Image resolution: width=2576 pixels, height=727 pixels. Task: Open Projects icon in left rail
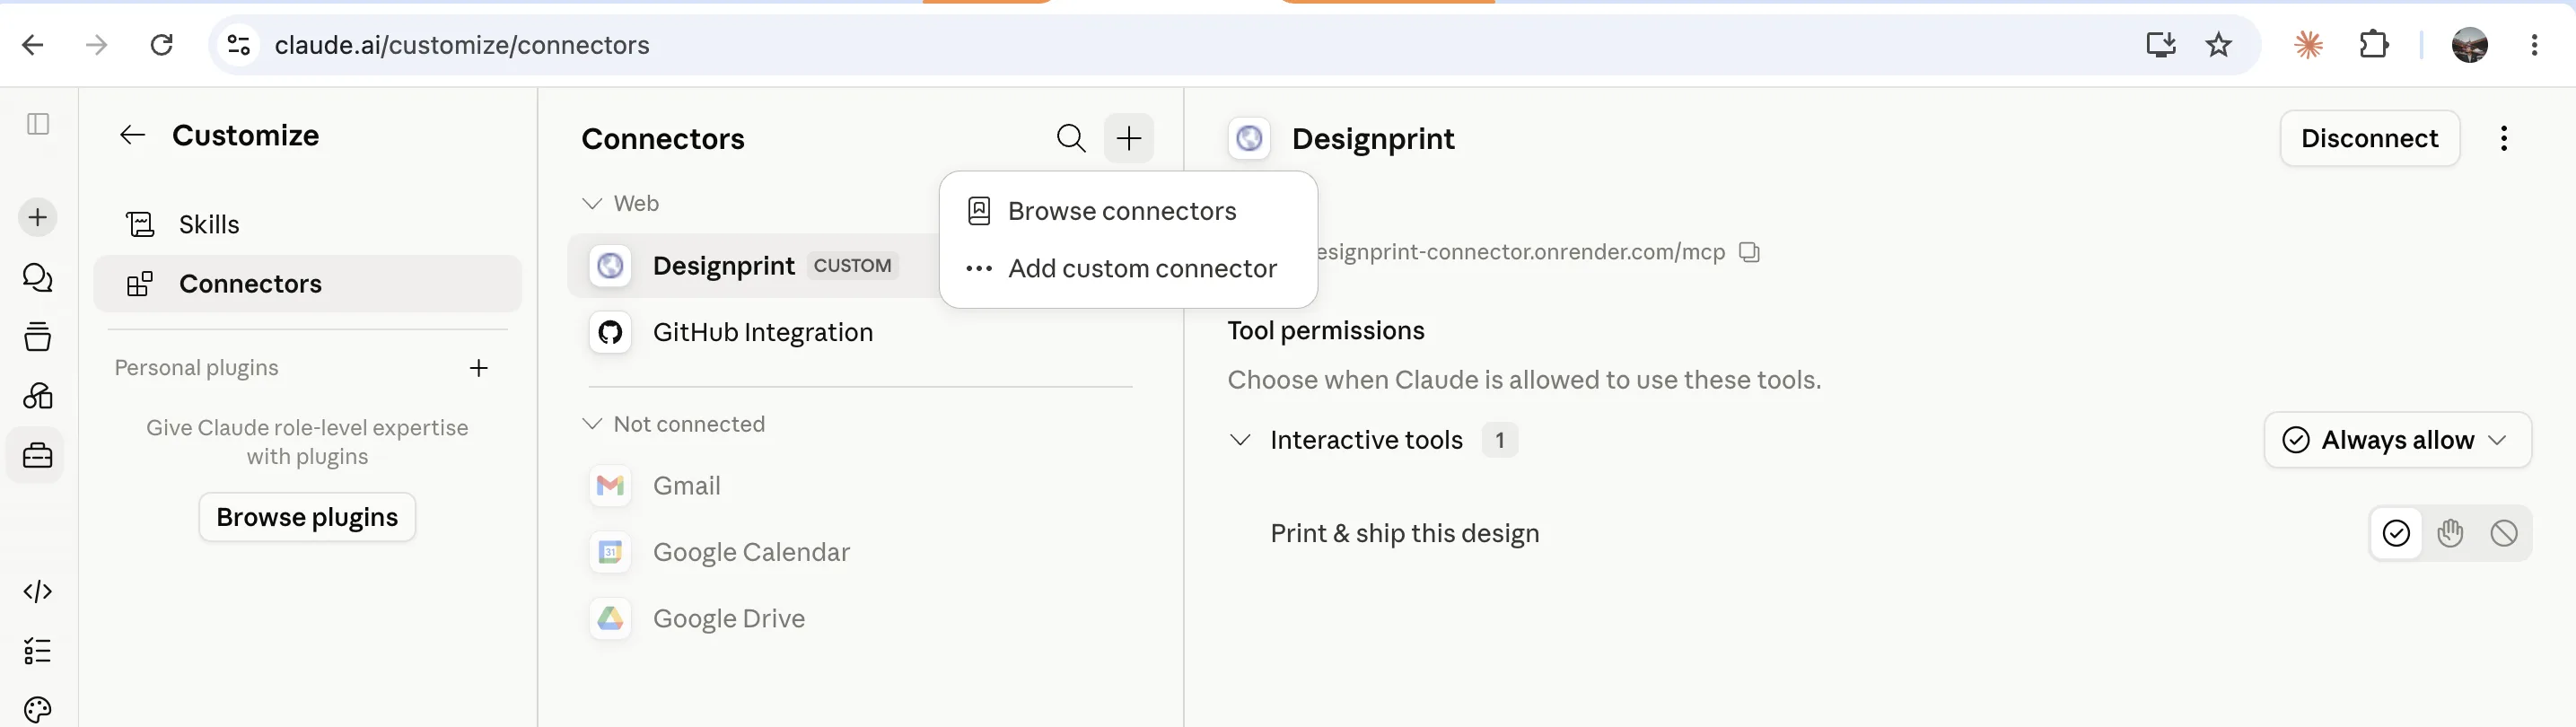tap(38, 336)
